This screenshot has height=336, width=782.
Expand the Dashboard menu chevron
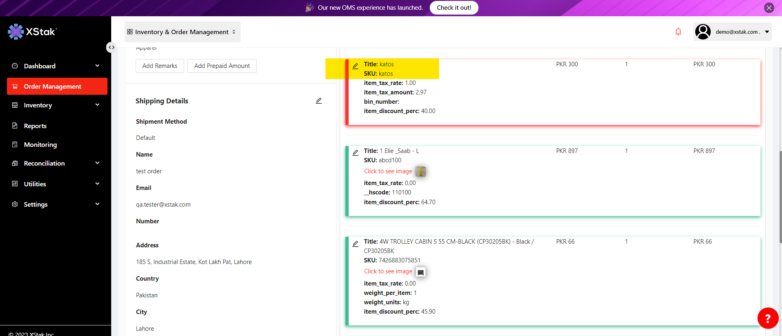(x=97, y=66)
